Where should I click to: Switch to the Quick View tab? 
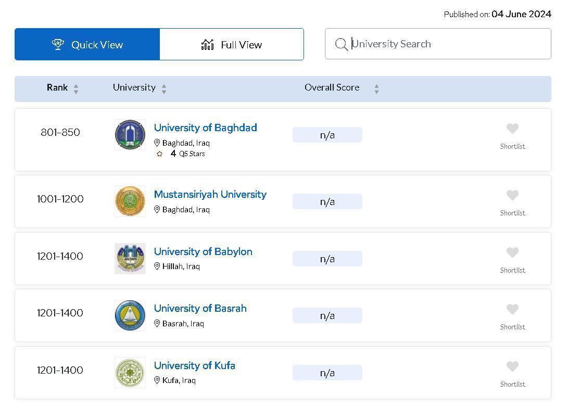pyautogui.click(x=87, y=45)
